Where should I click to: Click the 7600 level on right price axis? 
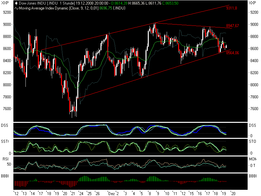[253, 109]
